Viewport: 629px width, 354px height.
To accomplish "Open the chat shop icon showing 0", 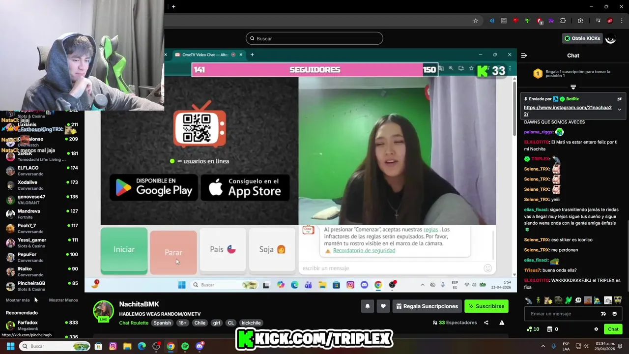I will point(552,329).
